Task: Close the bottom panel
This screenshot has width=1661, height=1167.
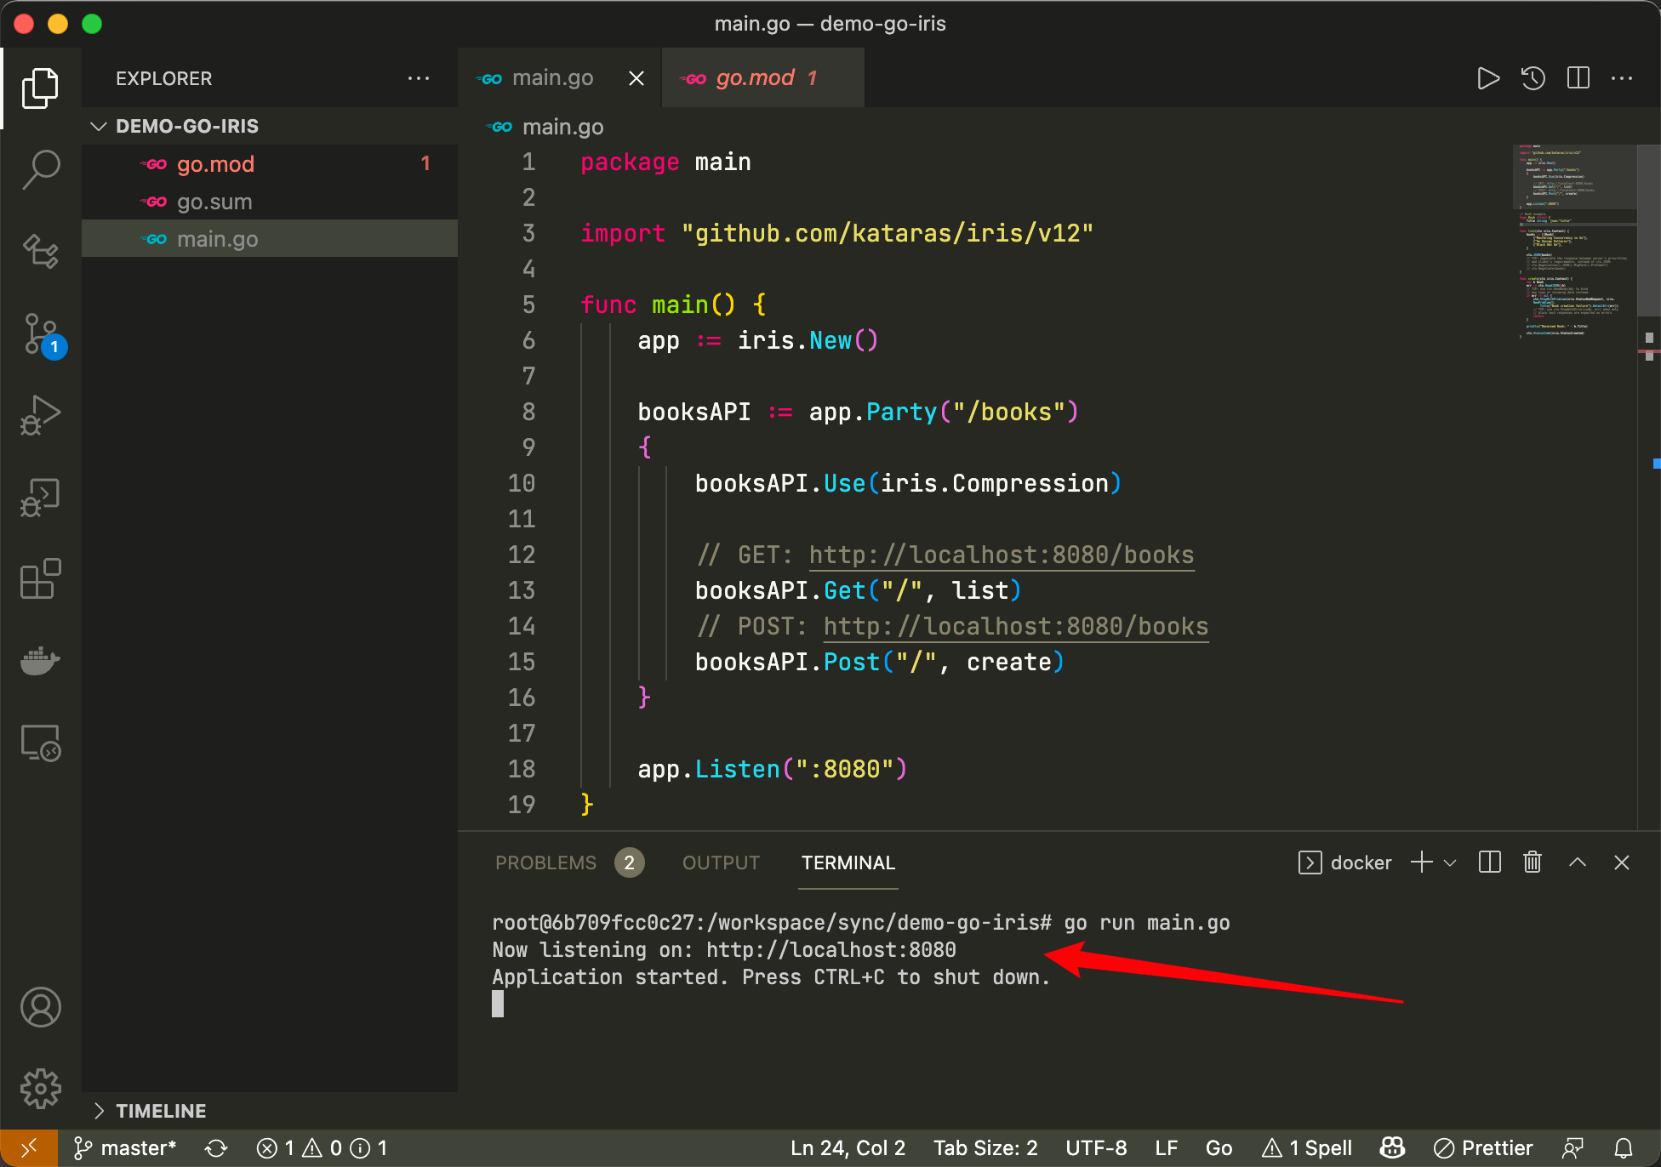Action: point(1621,862)
